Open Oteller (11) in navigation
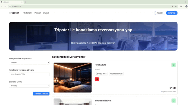The width and height of the screenshot is (188, 105). pos(28,13)
